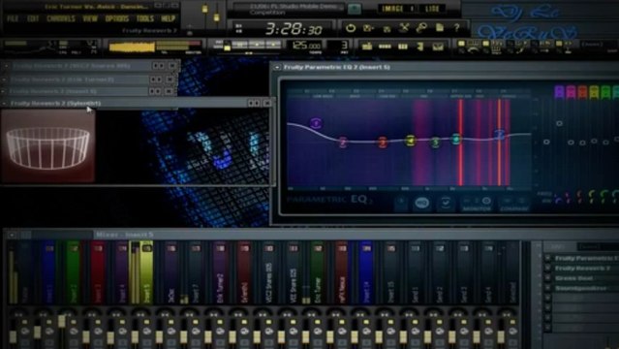The image size is (619, 349).
Task: Open the Mixer window menu arrow
Action: (13, 235)
